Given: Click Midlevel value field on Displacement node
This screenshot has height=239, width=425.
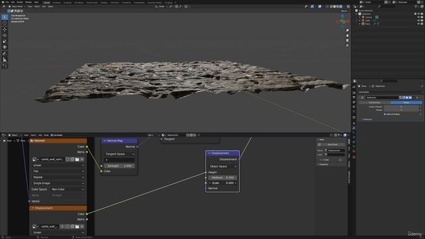Looking at the screenshot, I should [222, 178].
